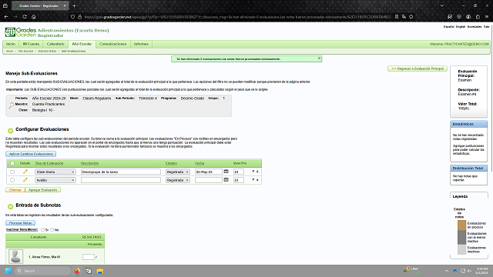
Task: Click the dark gray nota menor inactiva swatch
Action: click(461, 238)
